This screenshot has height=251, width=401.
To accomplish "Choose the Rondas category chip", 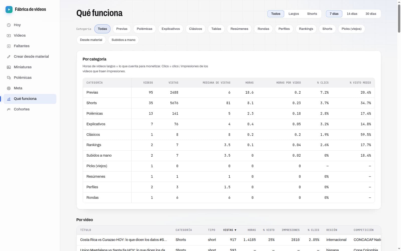I will coord(263,29).
